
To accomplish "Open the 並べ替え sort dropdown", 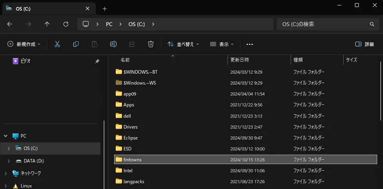I will 183,44.
